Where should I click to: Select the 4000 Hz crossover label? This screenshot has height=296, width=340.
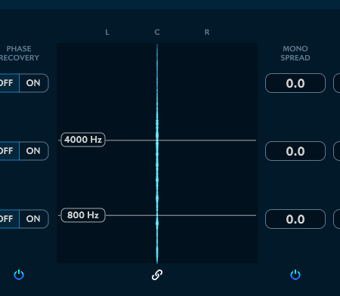click(x=83, y=140)
